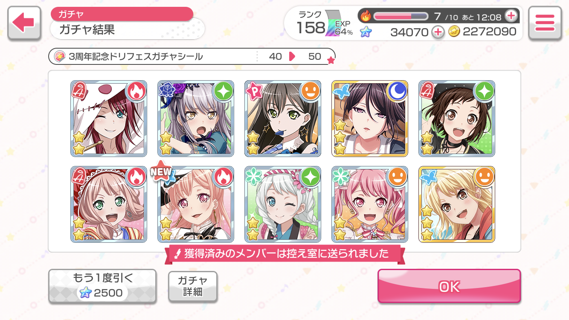Click the OK button

point(449,286)
